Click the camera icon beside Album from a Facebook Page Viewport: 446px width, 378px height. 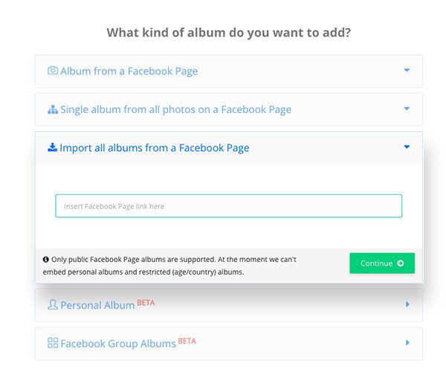coord(53,70)
